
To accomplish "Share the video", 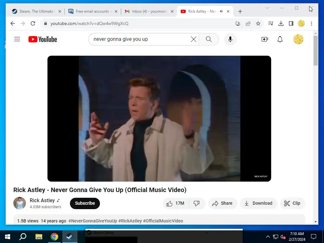I will coord(222,203).
